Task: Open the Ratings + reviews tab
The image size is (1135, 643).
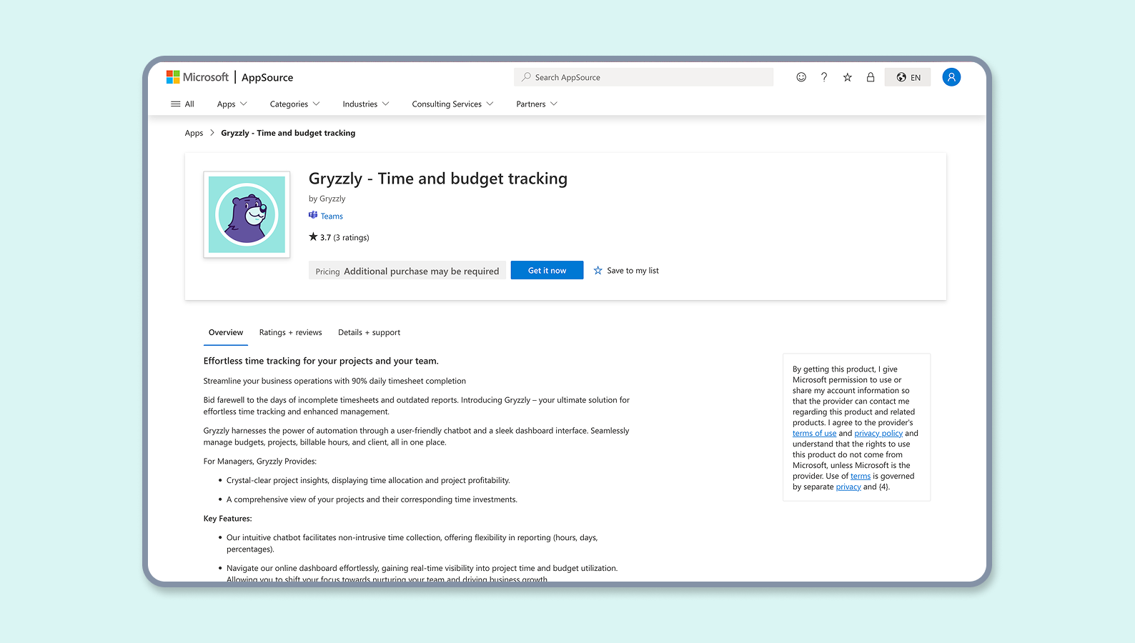Action: click(x=290, y=333)
